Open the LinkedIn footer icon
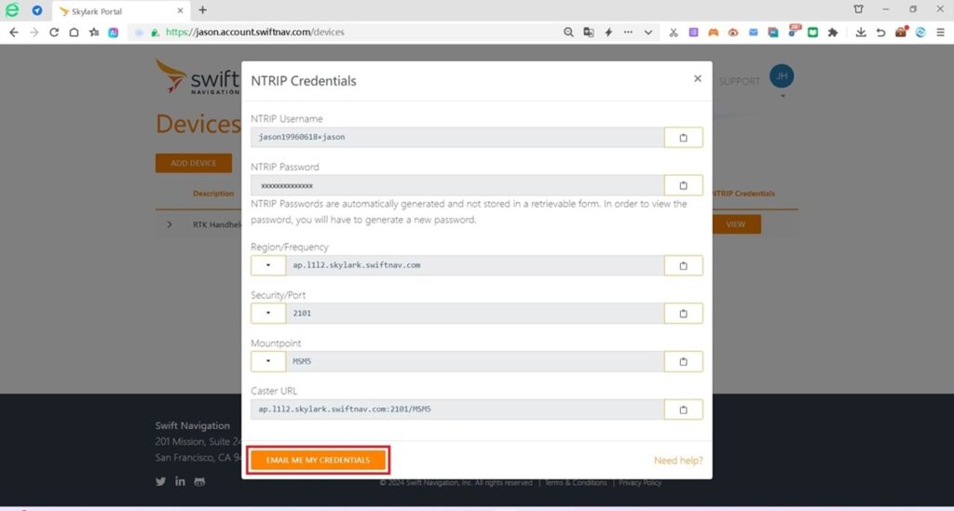The width and height of the screenshot is (954, 511). [180, 481]
